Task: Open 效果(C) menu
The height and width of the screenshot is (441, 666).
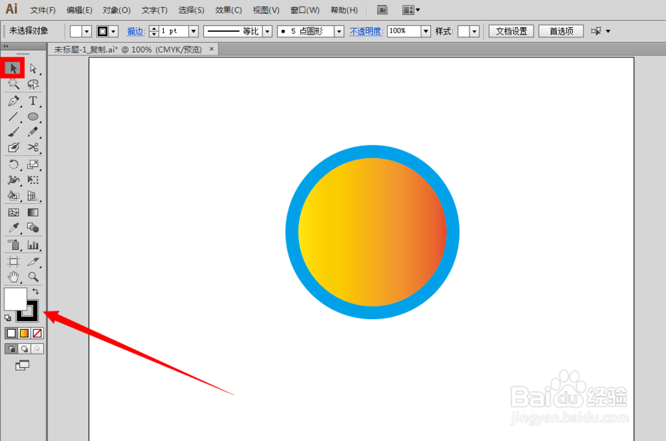Action: 228,10
